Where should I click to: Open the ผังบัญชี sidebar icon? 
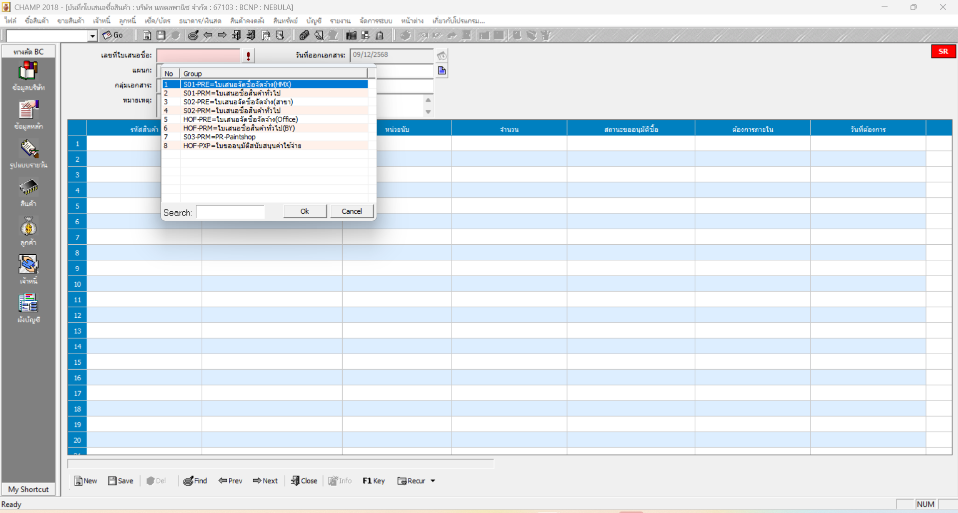click(28, 304)
